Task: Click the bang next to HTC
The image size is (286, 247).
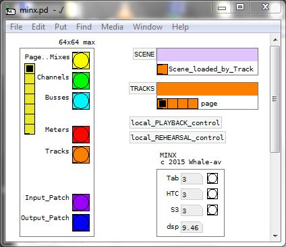Action: 212,194
